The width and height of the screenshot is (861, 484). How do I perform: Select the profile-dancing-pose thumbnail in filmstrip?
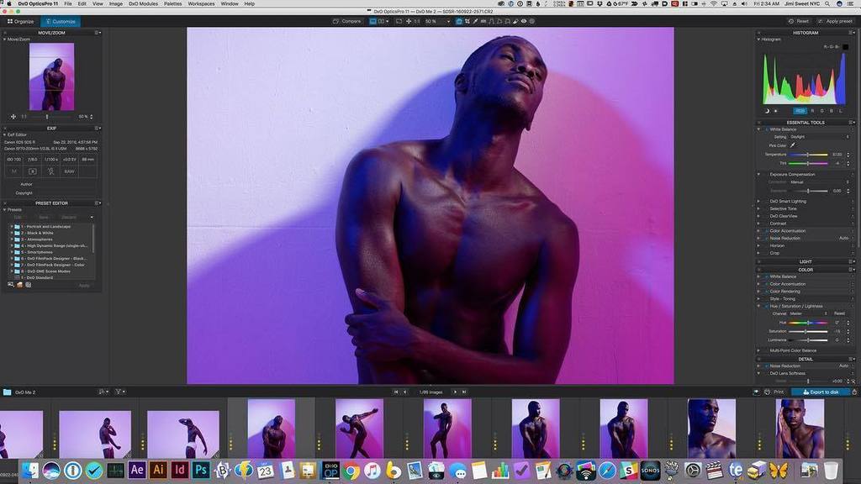pyautogui.click(x=359, y=429)
